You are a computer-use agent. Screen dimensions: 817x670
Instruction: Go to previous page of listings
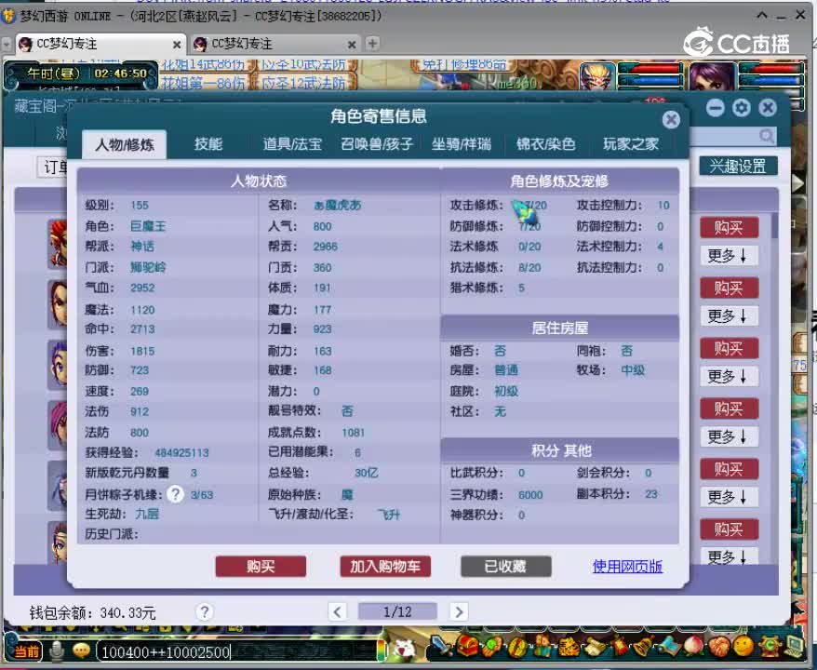(x=337, y=611)
